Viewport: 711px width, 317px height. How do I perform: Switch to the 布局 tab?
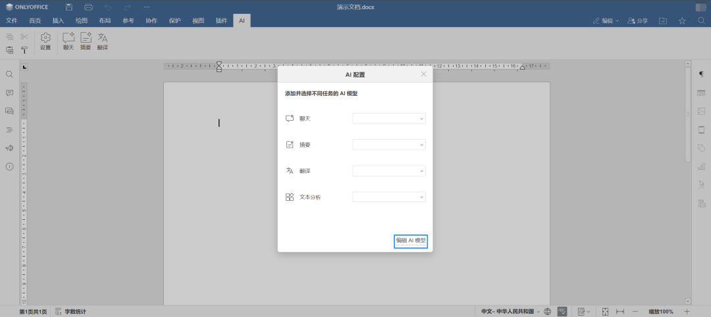click(105, 20)
